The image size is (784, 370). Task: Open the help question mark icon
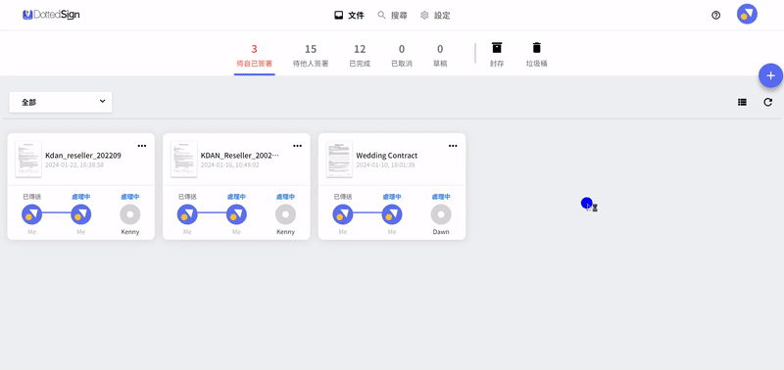tap(715, 16)
